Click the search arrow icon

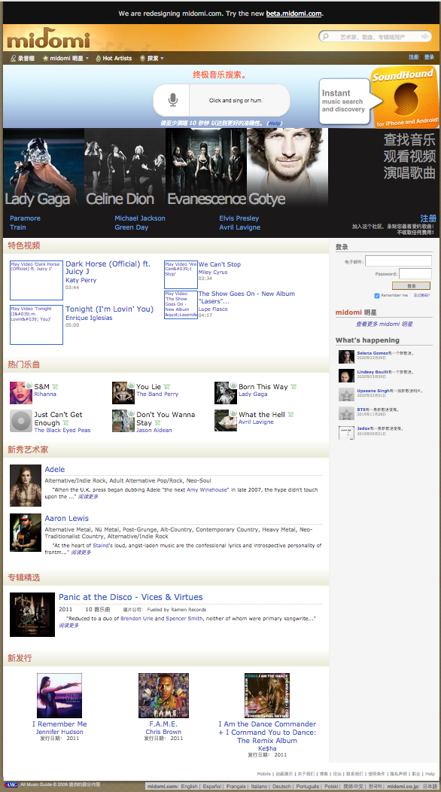pyautogui.click(x=425, y=36)
